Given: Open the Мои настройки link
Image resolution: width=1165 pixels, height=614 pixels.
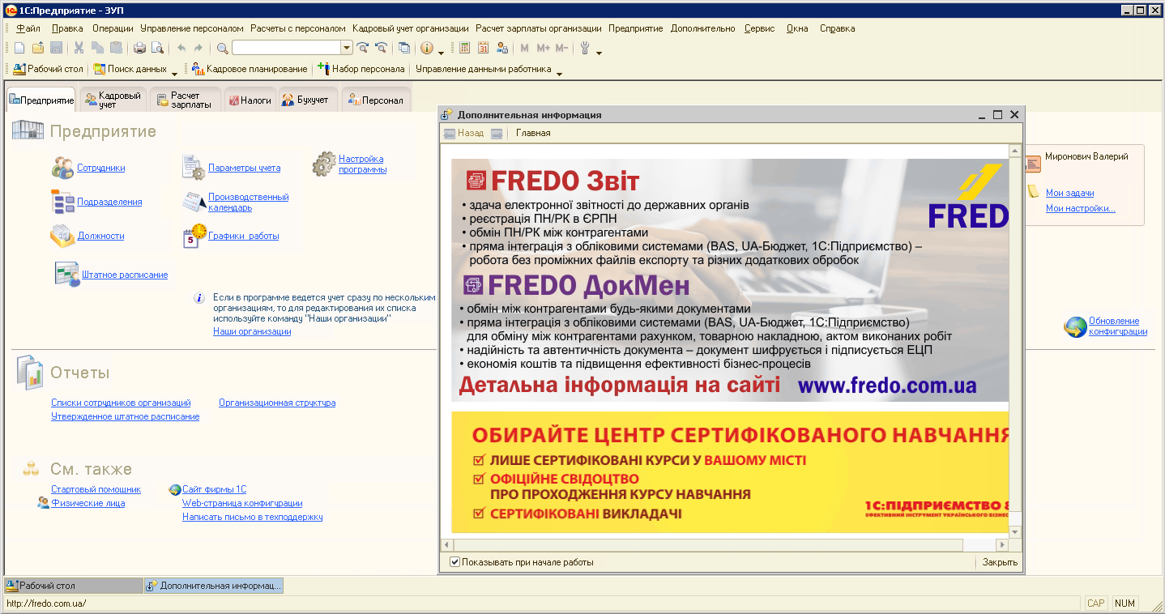Looking at the screenshot, I should click(1080, 208).
